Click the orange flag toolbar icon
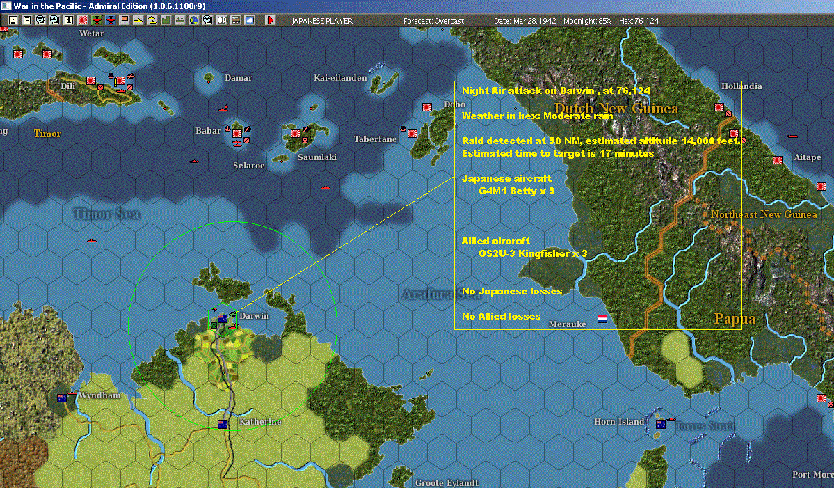 pyautogui.click(x=125, y=20)
